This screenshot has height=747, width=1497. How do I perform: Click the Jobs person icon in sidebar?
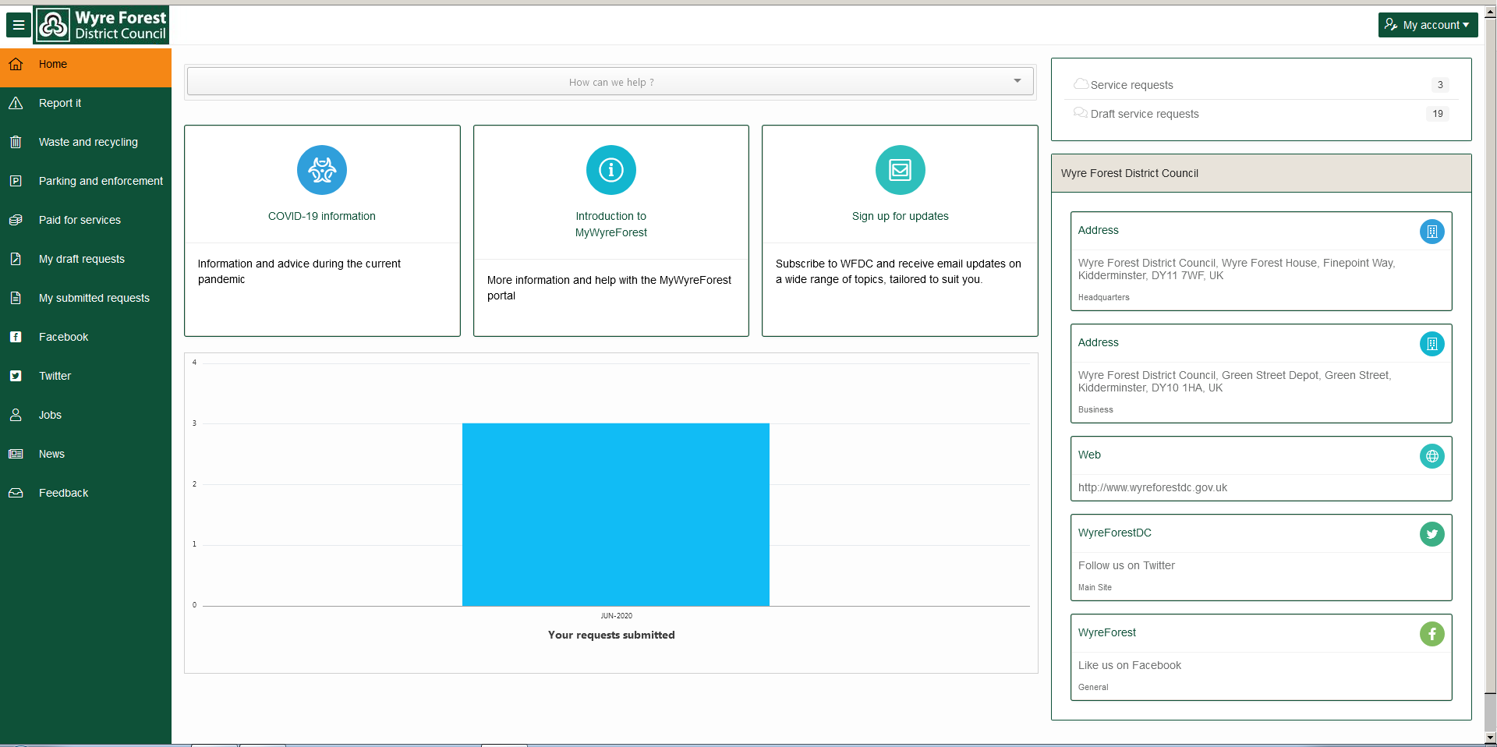point(16,415)
